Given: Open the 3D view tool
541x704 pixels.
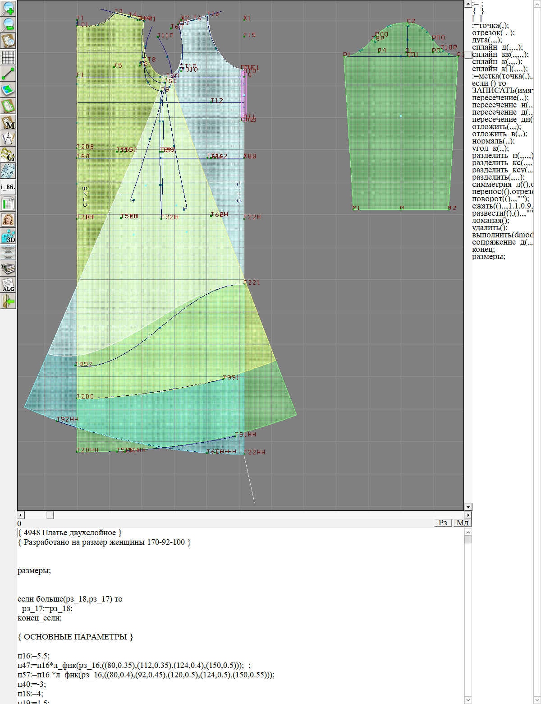Looking at the screenshot, I should click(8, 236).
